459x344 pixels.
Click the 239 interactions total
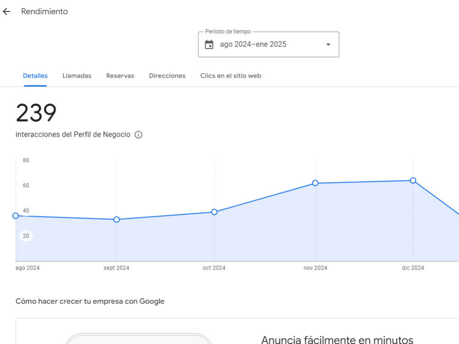[x=36, y=113]
